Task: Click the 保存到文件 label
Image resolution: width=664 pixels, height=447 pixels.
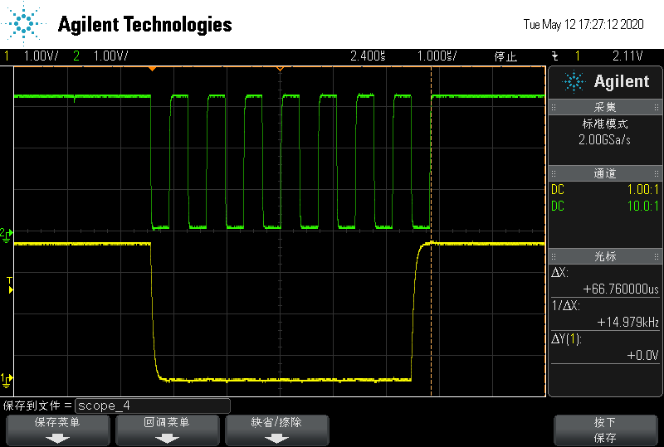Action: [32, 406]
